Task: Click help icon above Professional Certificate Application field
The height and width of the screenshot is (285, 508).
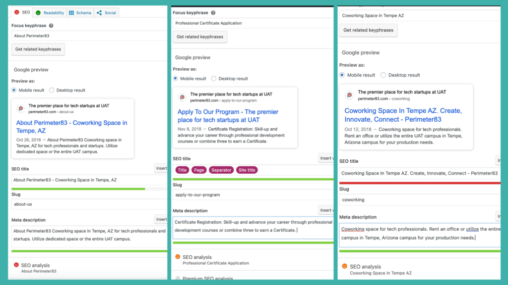Action: (213, 12)
